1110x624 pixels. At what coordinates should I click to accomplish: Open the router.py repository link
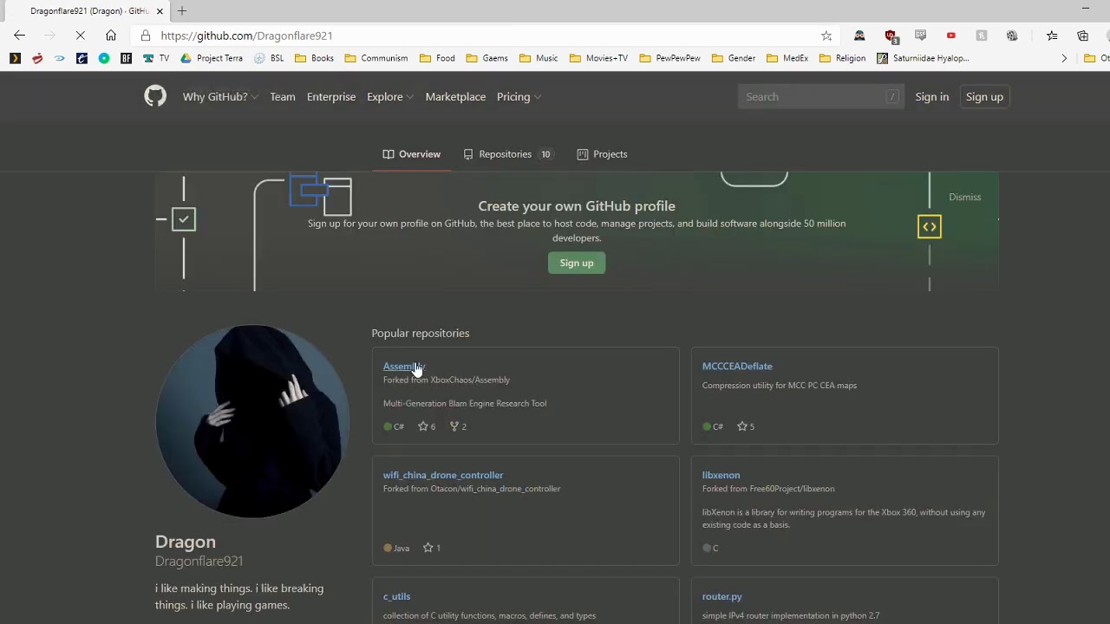pos(721,596)
